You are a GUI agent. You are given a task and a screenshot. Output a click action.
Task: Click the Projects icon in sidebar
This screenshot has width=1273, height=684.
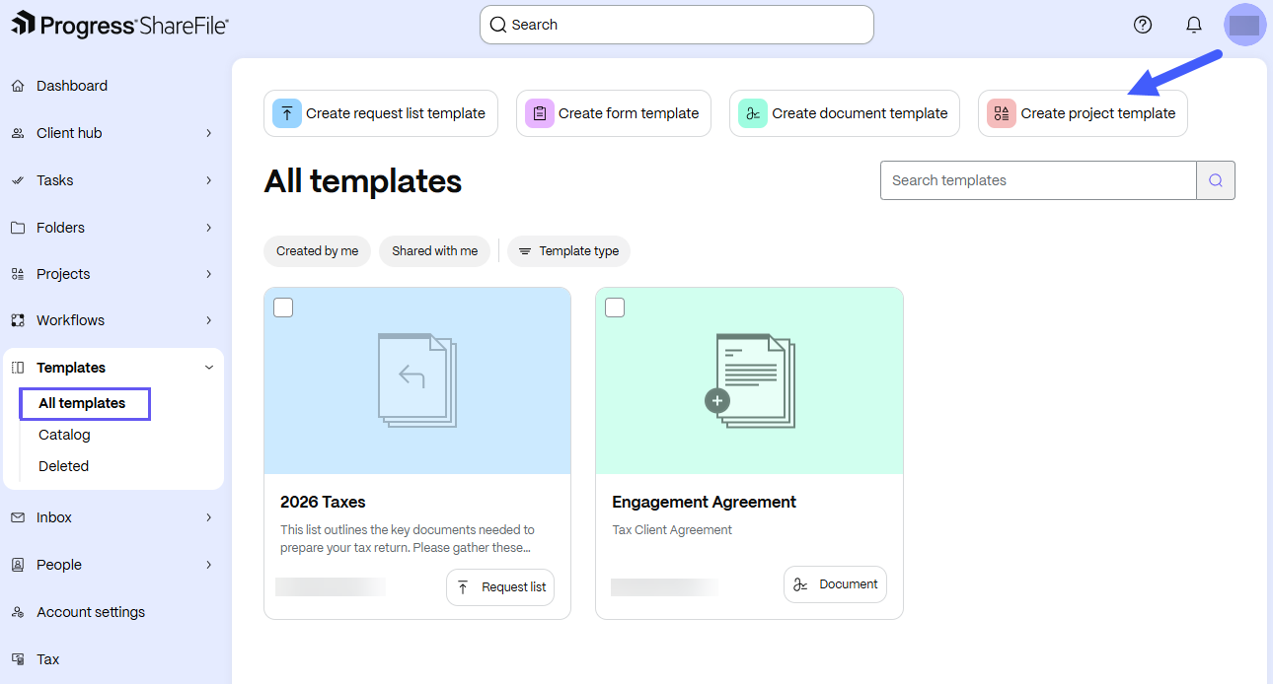click(x=18, y=274)
